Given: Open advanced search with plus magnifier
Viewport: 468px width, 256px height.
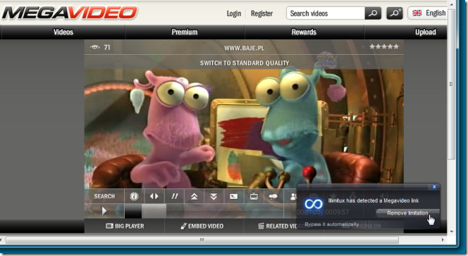Looking at the screenshot, I should tap(395, 13).
